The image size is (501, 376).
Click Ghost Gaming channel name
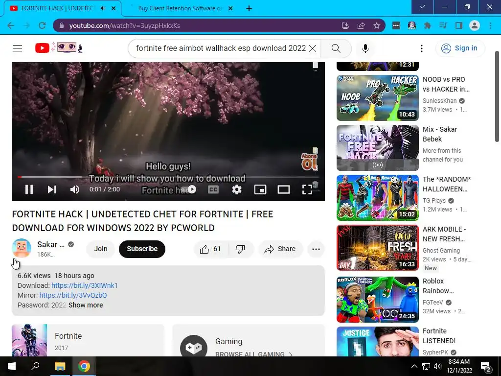coord(441,250)
